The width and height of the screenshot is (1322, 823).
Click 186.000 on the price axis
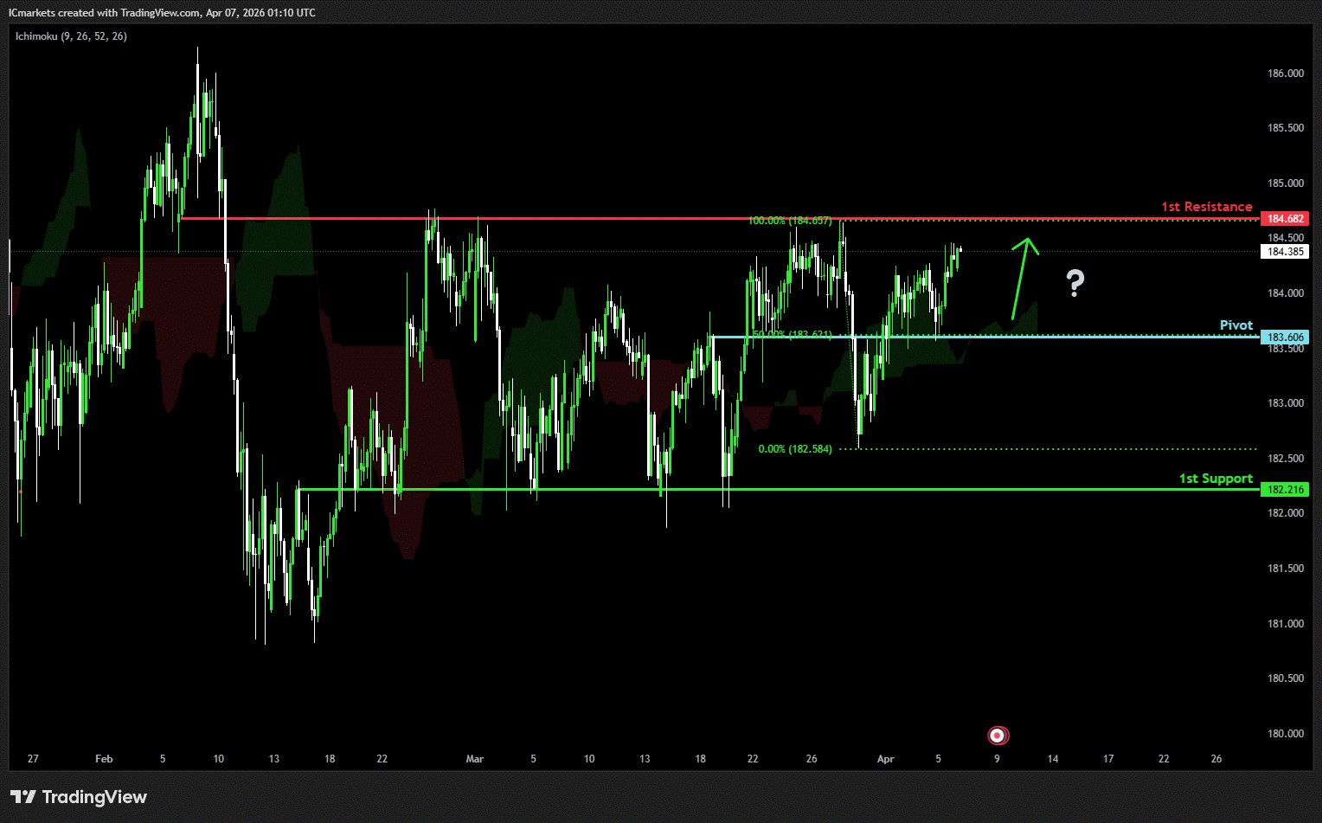tap(1285, 74)
